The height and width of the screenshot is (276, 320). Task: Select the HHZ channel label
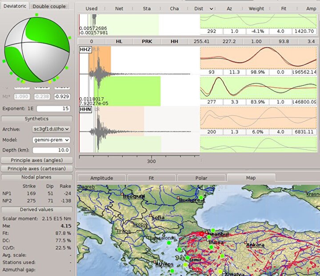click(x=84, y=50)
